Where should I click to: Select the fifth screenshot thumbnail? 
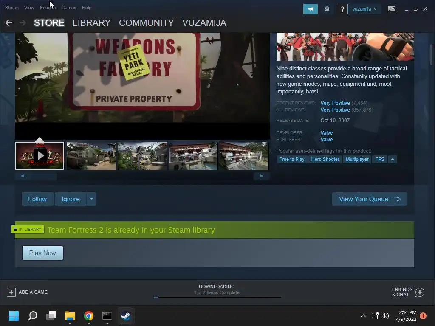point(244,156)
